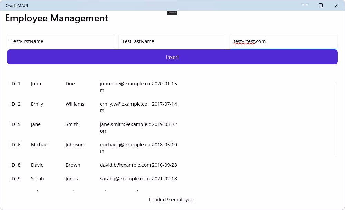Click the email field containing test@test.com
345x210 pixels.
coord(284,41)
